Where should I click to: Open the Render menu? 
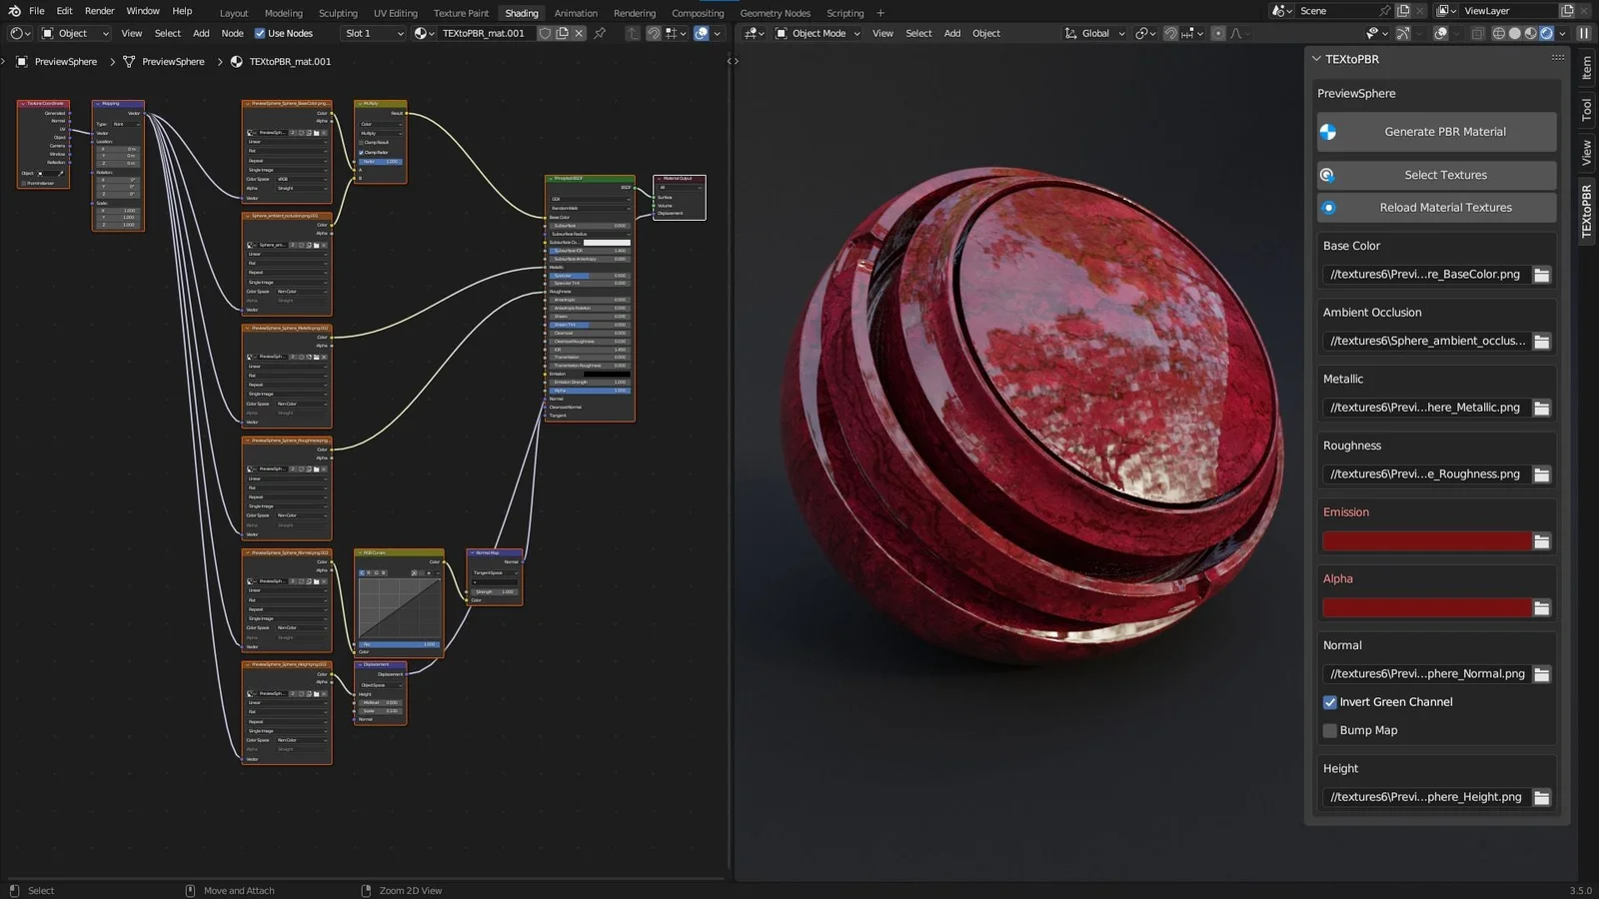point(99,11)
